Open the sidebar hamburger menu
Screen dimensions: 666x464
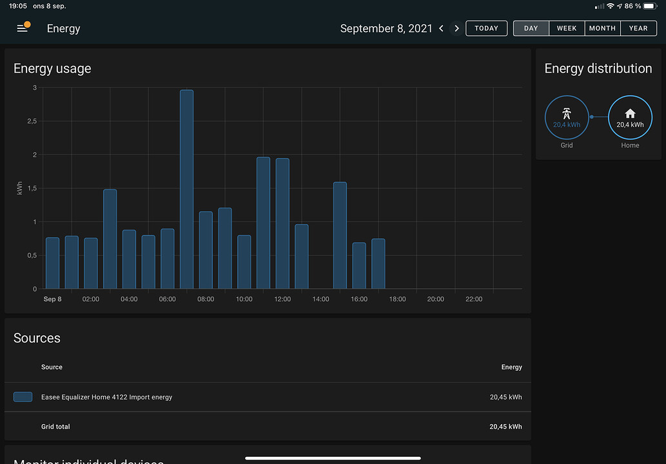click(22, 28)
